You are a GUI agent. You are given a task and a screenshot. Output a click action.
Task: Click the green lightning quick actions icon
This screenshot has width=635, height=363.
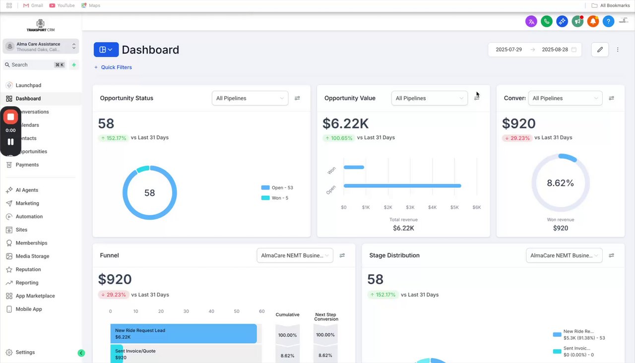point(74,64)
